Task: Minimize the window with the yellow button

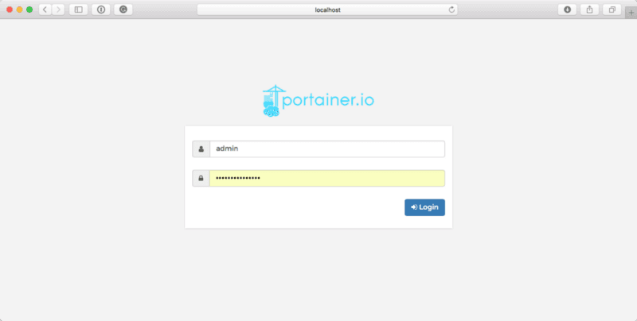Action: click(20, 10)
